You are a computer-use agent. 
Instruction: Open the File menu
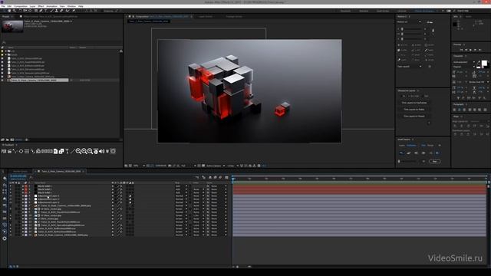(x=3, y=6)
